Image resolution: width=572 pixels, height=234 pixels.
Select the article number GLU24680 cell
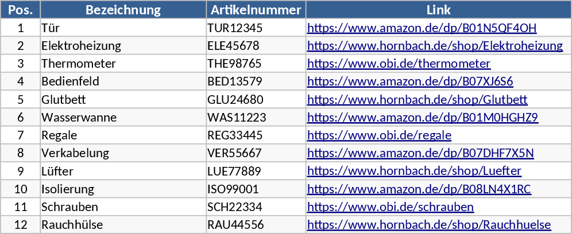pos(235,100)
